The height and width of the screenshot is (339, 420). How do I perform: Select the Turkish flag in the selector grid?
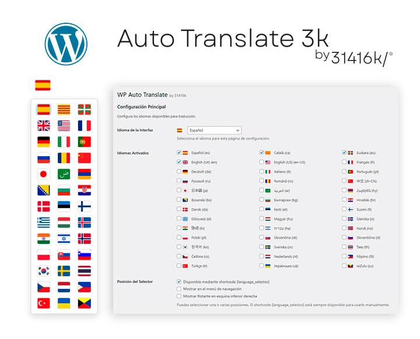click(x=44, y=303)
